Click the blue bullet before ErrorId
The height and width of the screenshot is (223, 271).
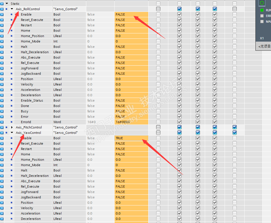11,122
